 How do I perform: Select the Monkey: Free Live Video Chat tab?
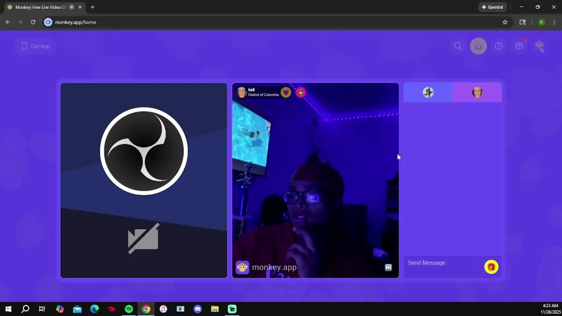point(40,7)
